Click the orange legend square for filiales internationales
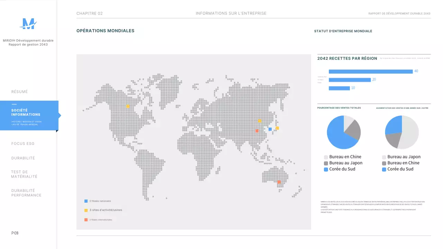 pos(86,220)
